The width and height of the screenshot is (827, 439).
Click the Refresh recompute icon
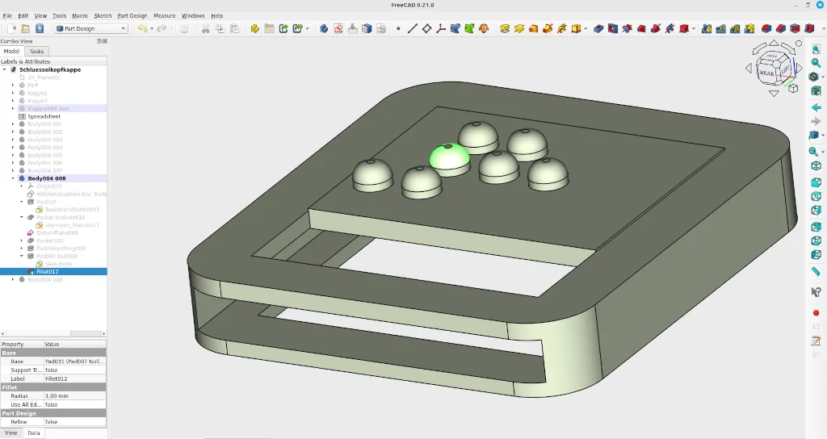click(184, 28)
